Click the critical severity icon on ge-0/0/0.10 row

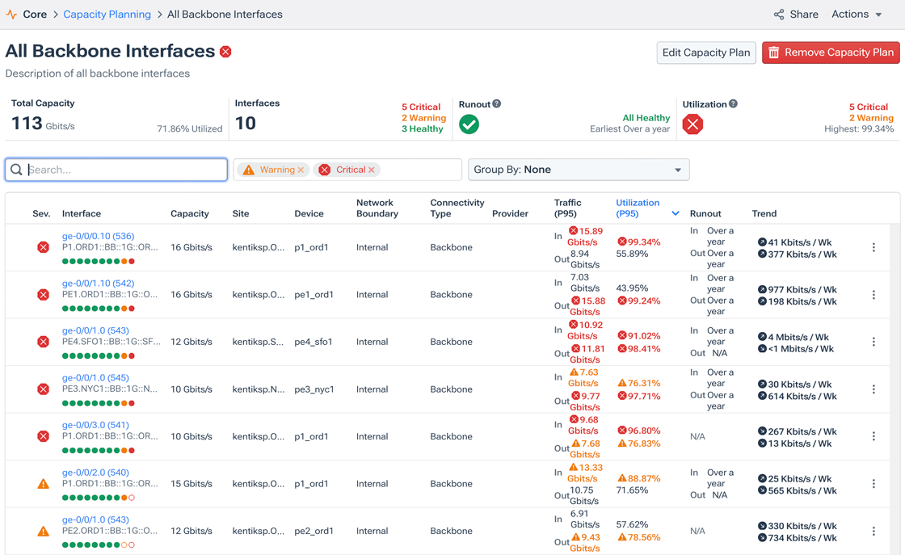point(43,246)
